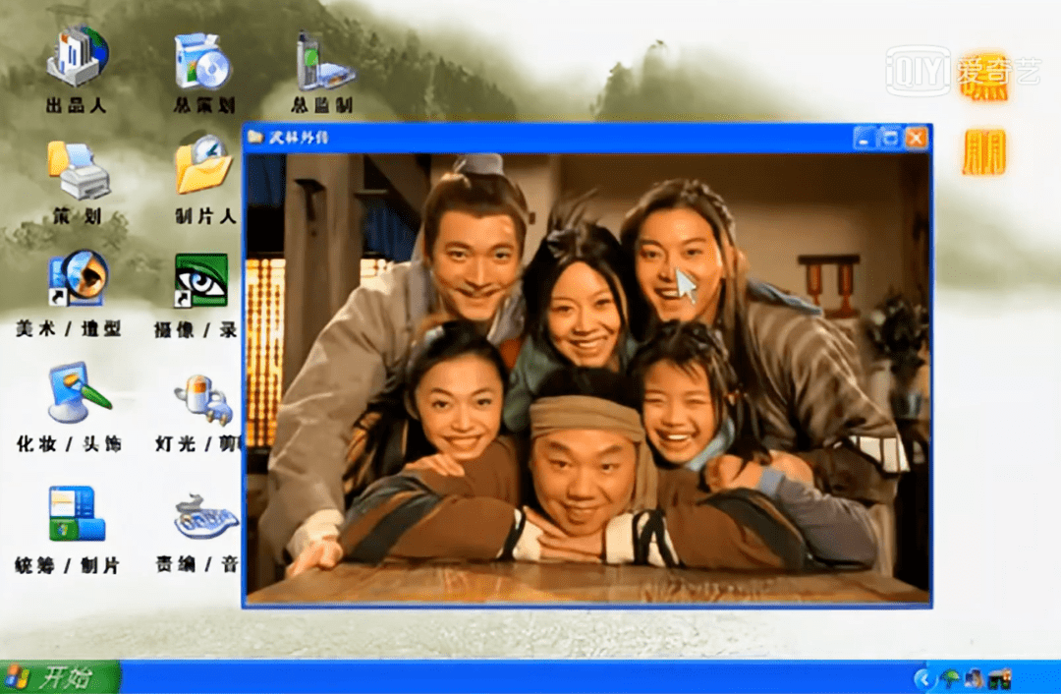1061x694 pixels.
Task: Minimize the 武林外传 window
Action: 864,138
